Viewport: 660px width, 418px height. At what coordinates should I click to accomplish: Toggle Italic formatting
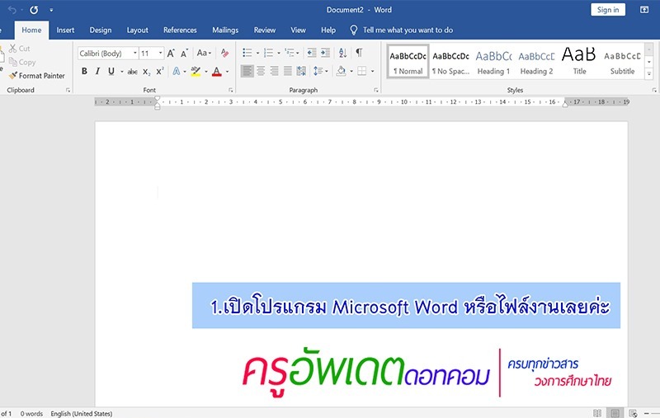pos(97,71)
